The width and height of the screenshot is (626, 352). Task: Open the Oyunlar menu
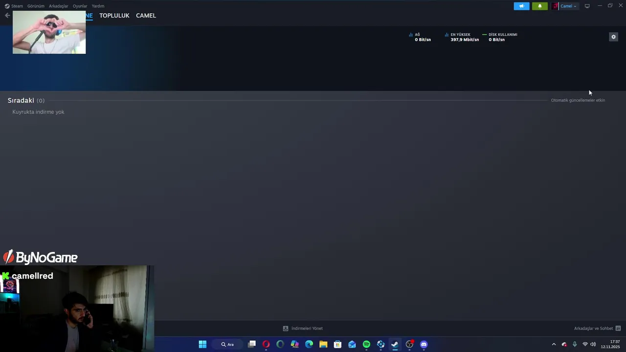point(80,6)
